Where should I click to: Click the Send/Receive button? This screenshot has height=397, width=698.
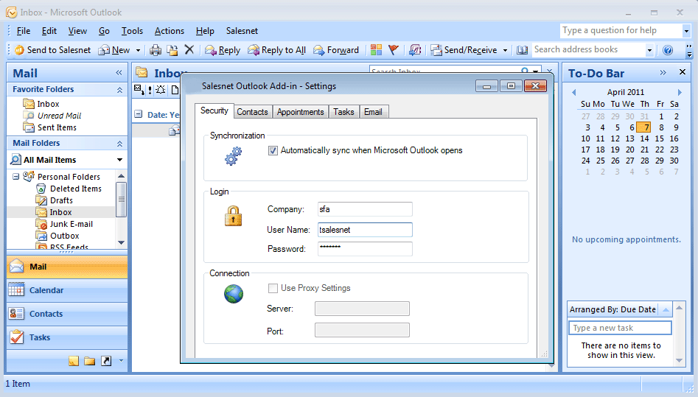[x=464, y=50]
